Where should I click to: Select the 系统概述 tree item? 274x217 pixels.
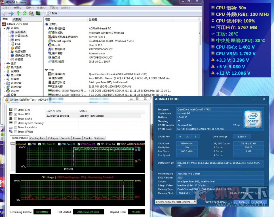pos(20,32)
